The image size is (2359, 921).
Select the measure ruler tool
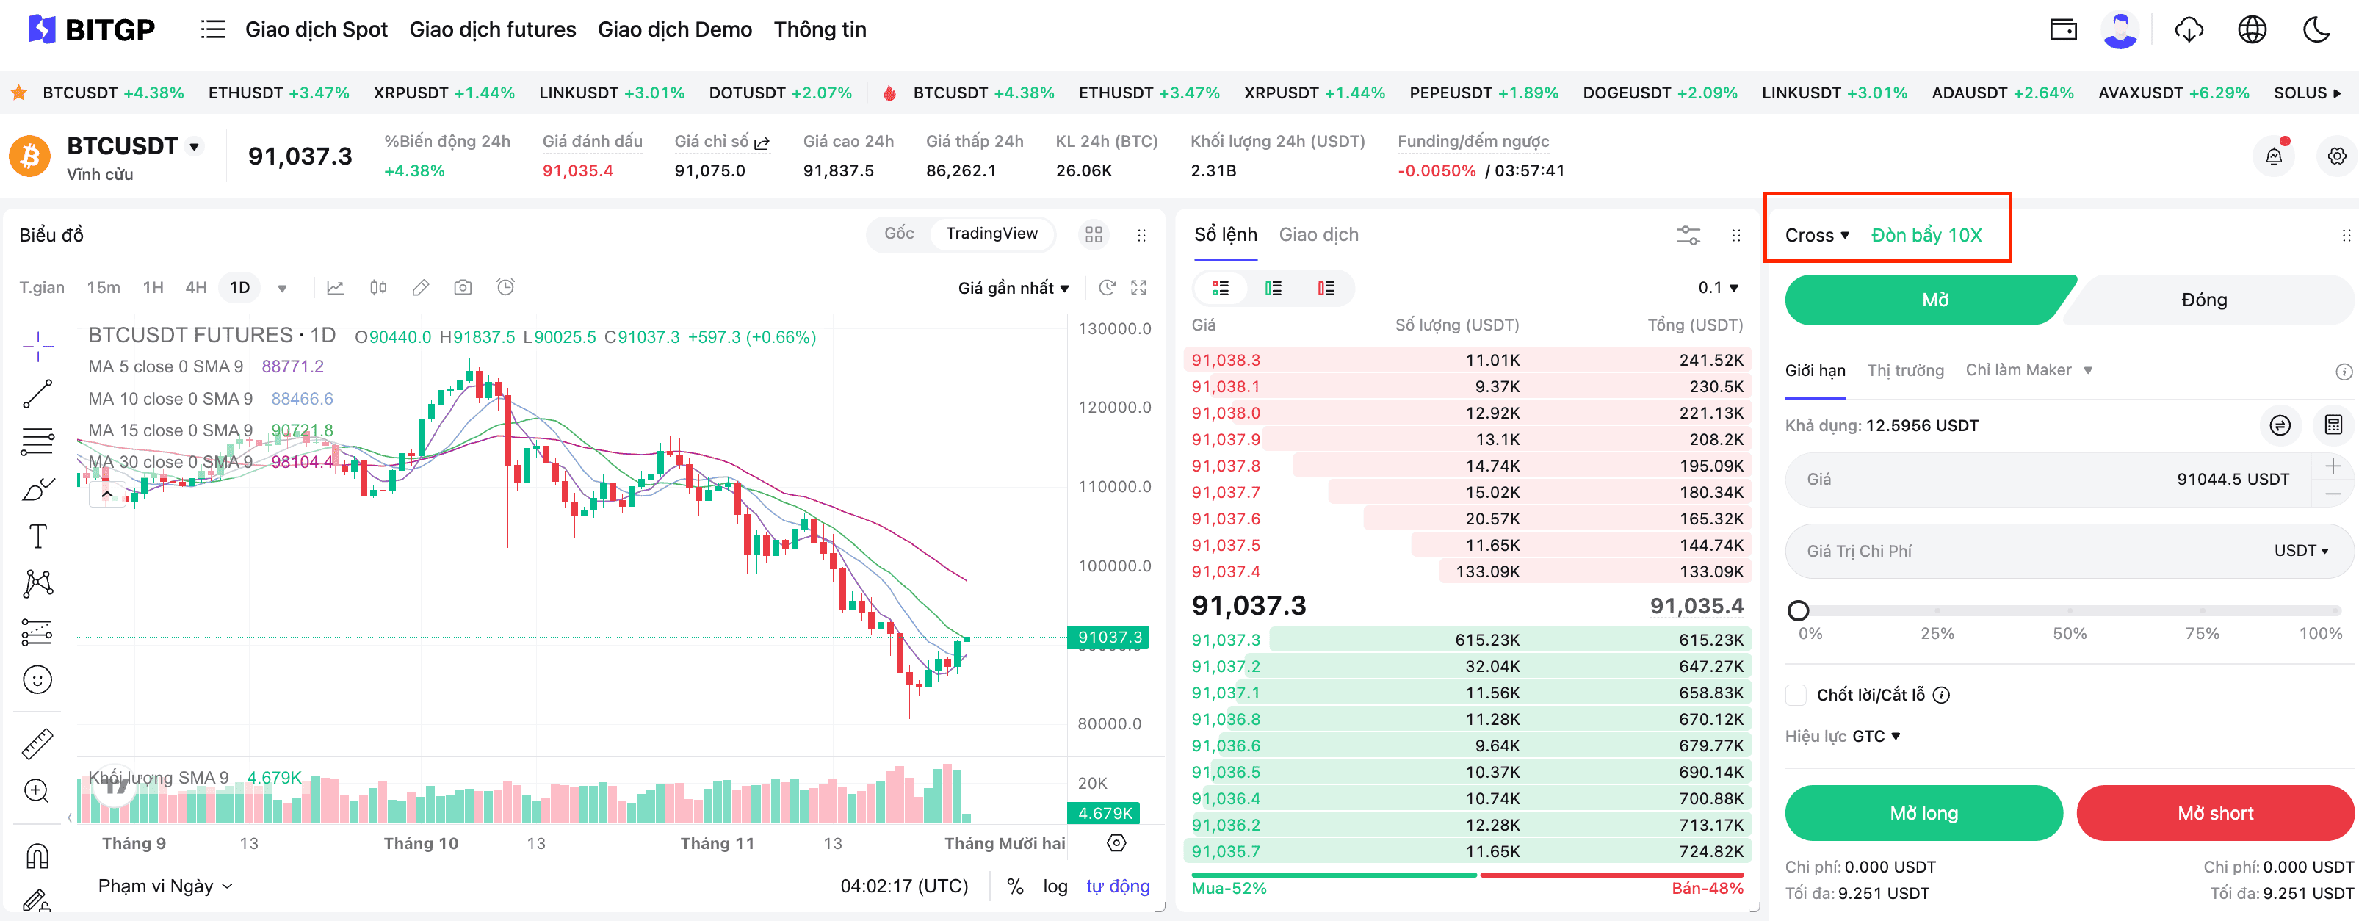coord(37,742)
